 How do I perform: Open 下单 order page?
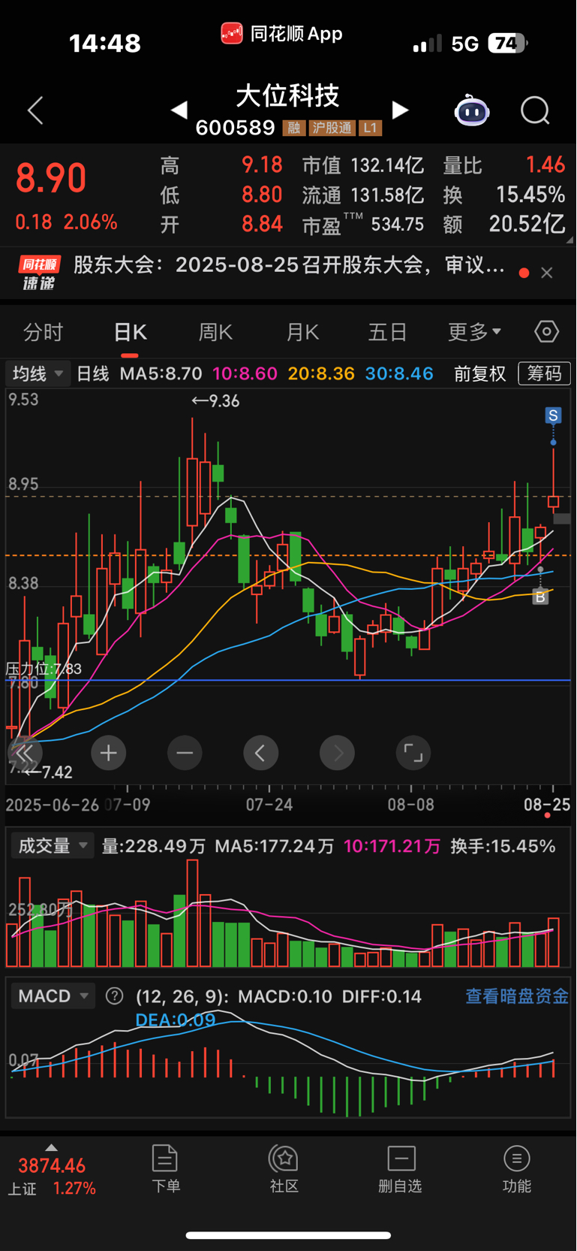coord(165,1169)
